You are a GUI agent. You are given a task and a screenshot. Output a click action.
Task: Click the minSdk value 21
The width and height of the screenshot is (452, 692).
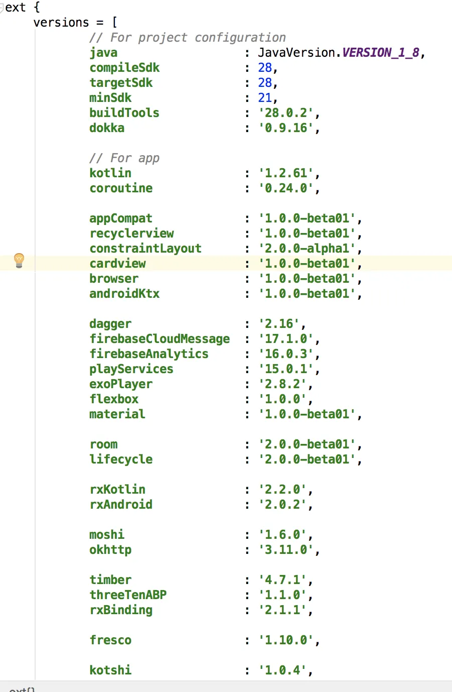click(265, 98)
